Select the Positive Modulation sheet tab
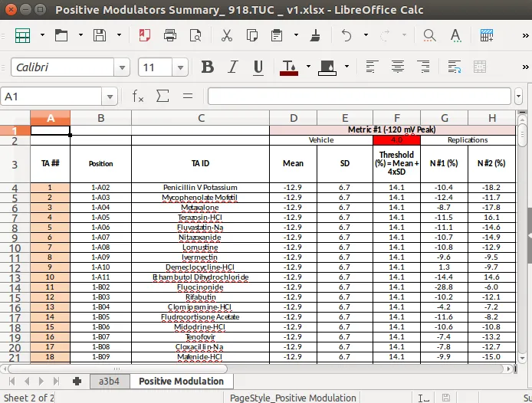The width and height of the screenshot is (532, 403). pyautogui.click(x=181, y=381)
